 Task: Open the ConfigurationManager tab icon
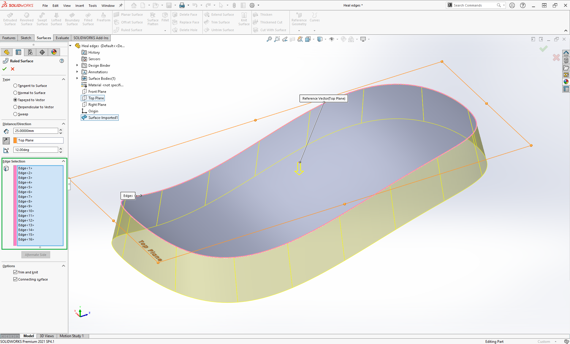[30, 52]
